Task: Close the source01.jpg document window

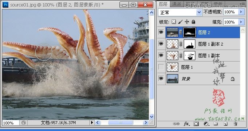Action: coord(145,5)
